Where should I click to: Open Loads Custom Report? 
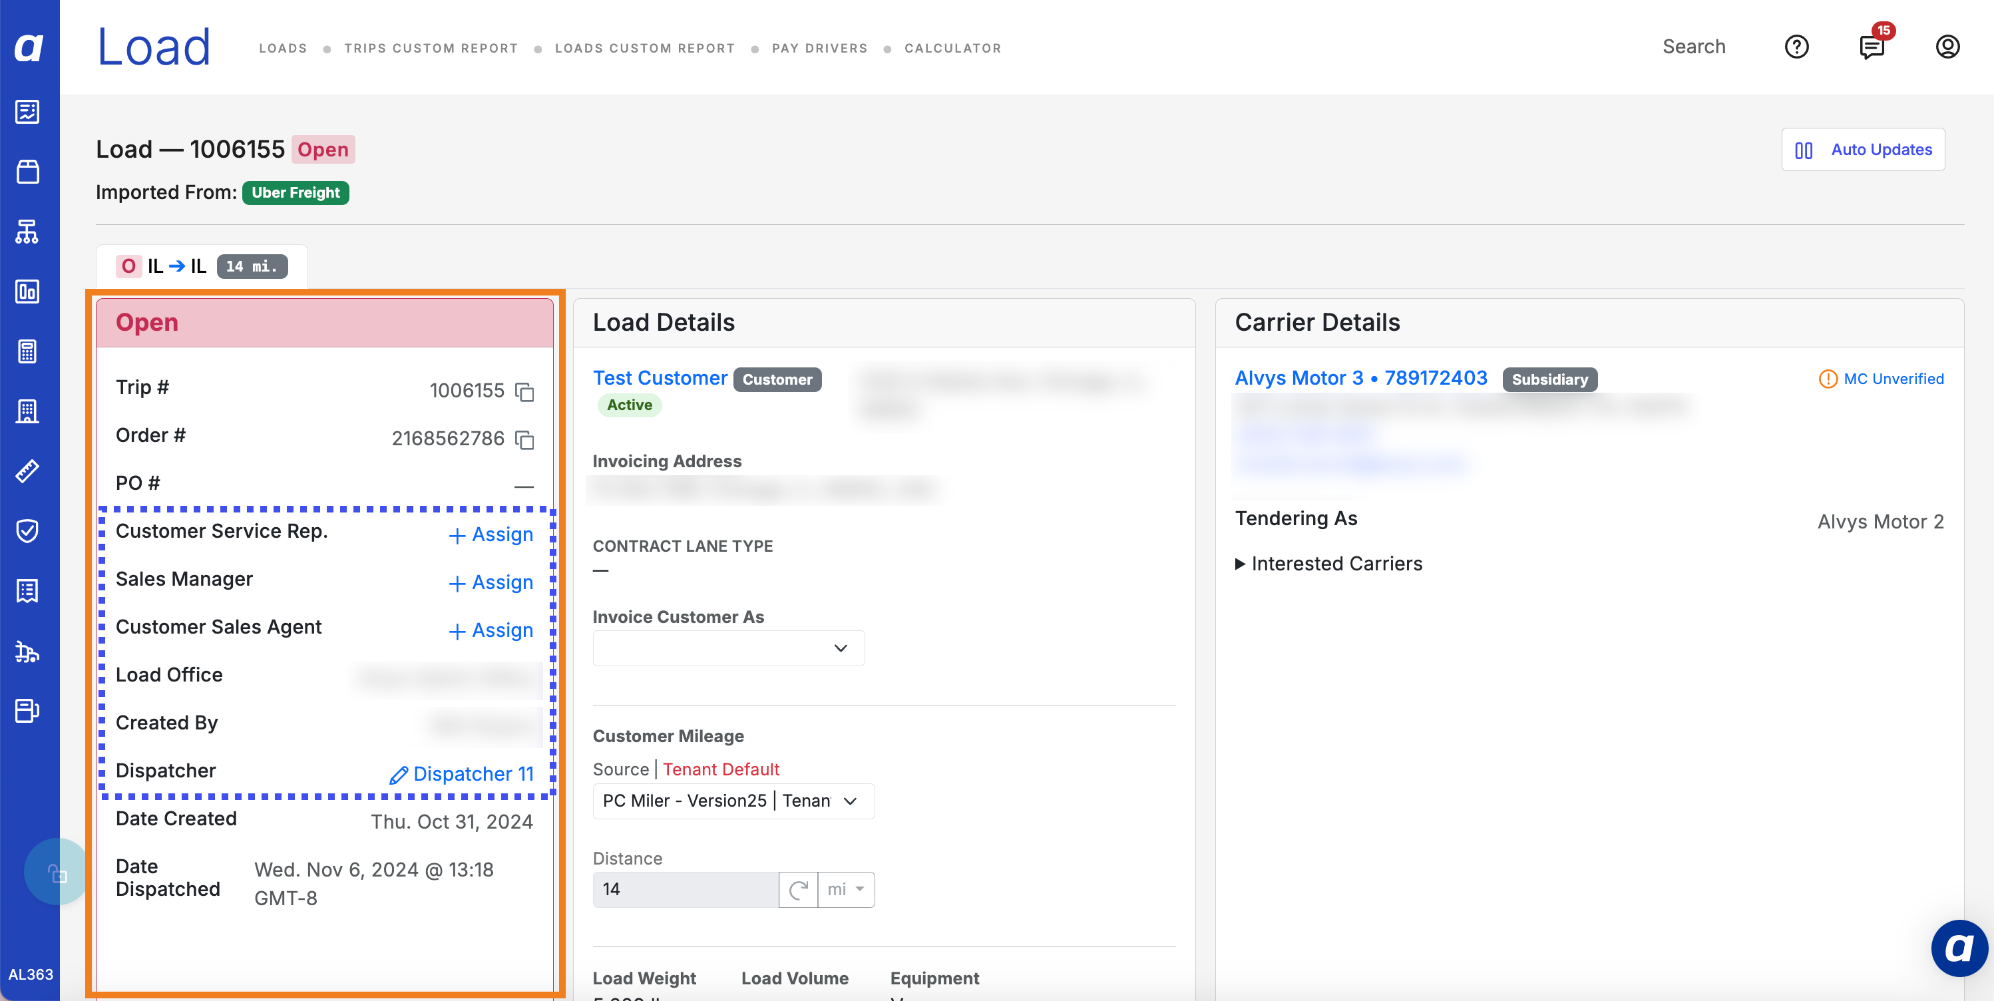point(645,48)
